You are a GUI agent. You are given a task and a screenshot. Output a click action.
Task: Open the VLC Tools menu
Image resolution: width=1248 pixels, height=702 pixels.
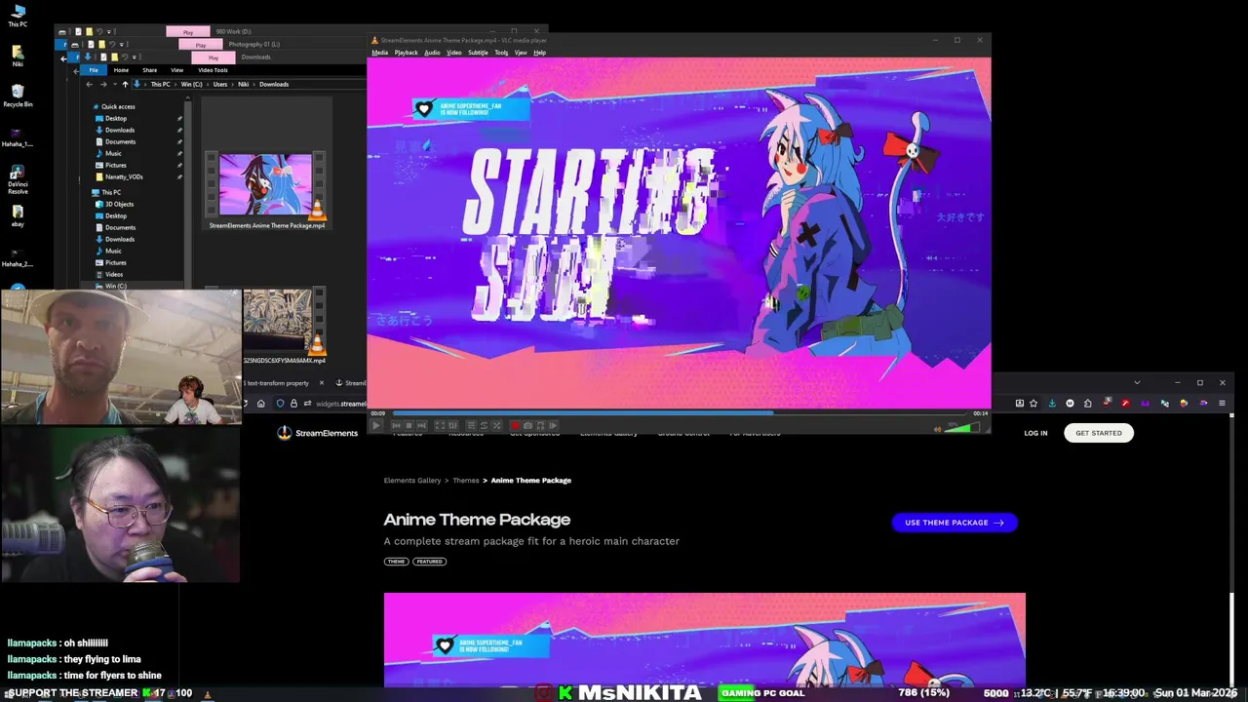(x=501, y=53)
